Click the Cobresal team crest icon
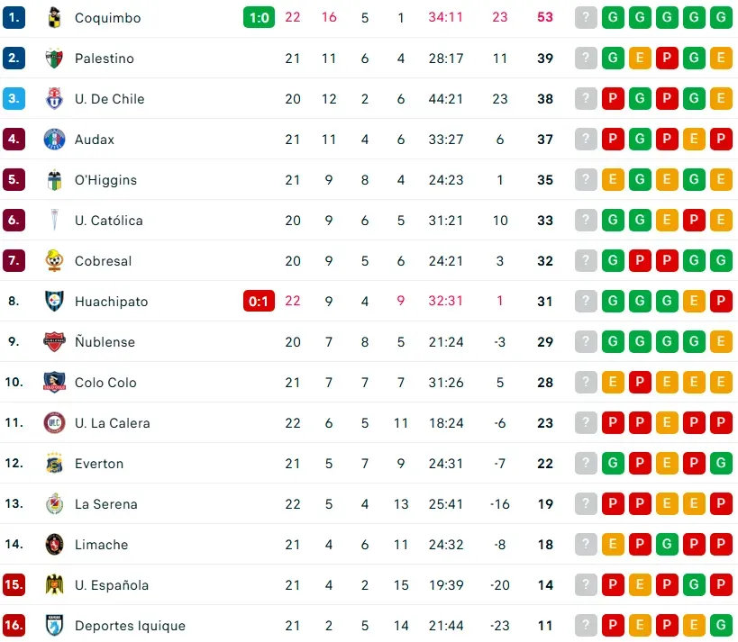The image size is (738, 642). pos(55,261)
